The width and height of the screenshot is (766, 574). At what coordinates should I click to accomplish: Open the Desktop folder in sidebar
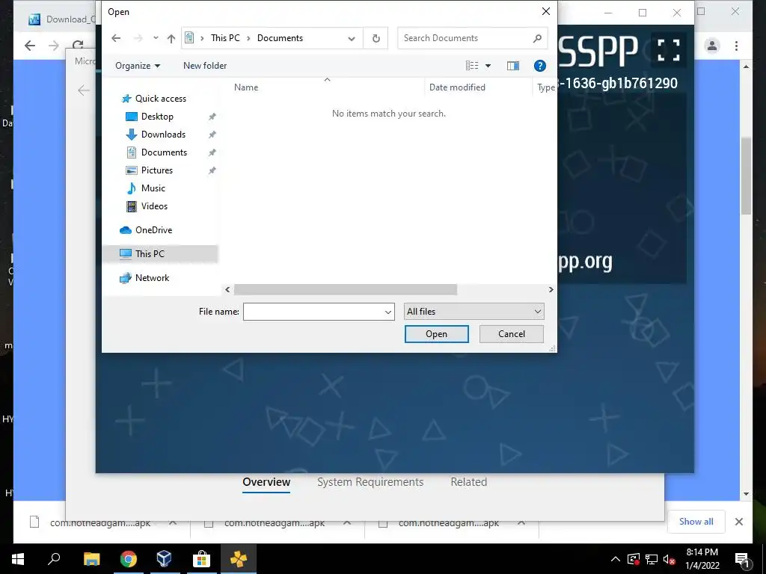point(157,116)
